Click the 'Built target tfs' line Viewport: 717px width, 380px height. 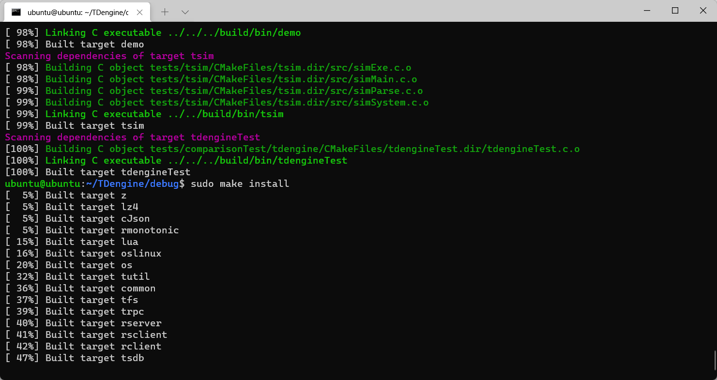click(x=72, y=300)
